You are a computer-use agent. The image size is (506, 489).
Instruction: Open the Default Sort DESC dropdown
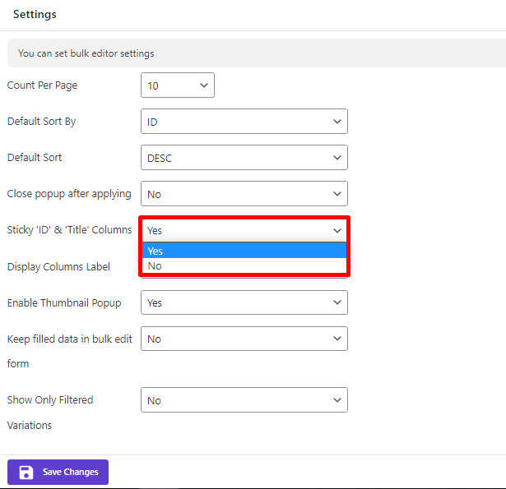click(x=244, y=158)
